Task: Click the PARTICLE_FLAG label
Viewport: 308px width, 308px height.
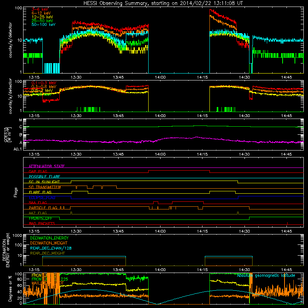Action: pos(43,208)
